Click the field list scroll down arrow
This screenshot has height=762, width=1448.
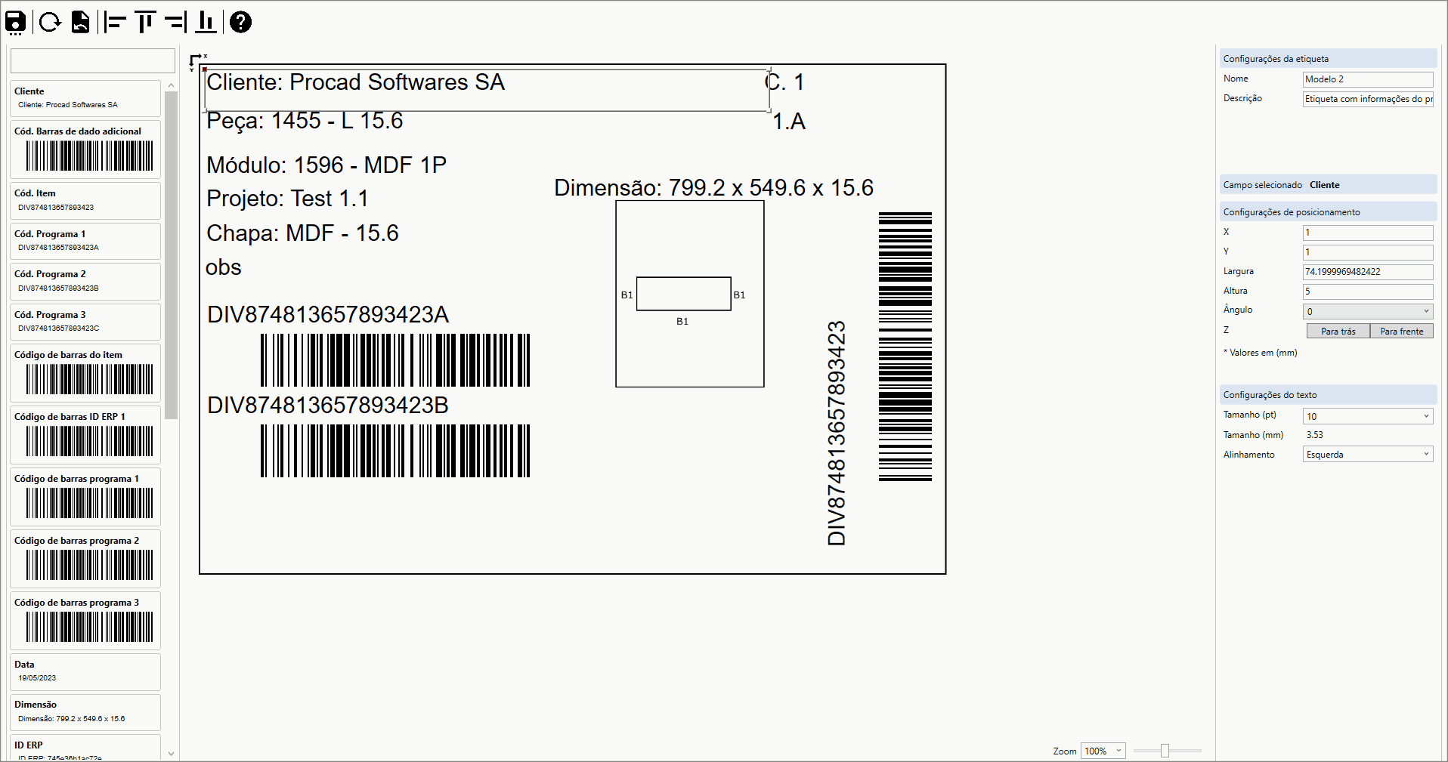pos(171,754)
